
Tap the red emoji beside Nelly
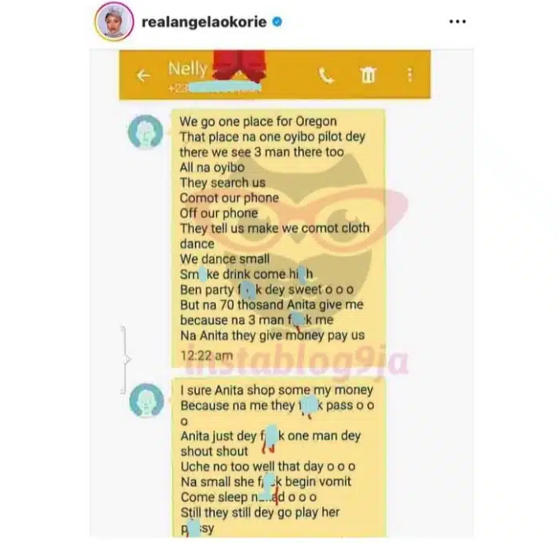[240, 65]
